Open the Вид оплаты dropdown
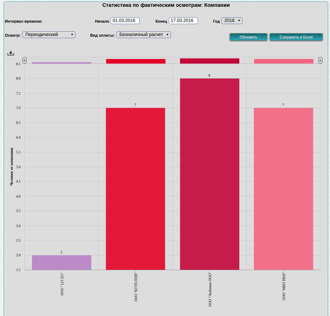330x316 pixels. [143, 35]
